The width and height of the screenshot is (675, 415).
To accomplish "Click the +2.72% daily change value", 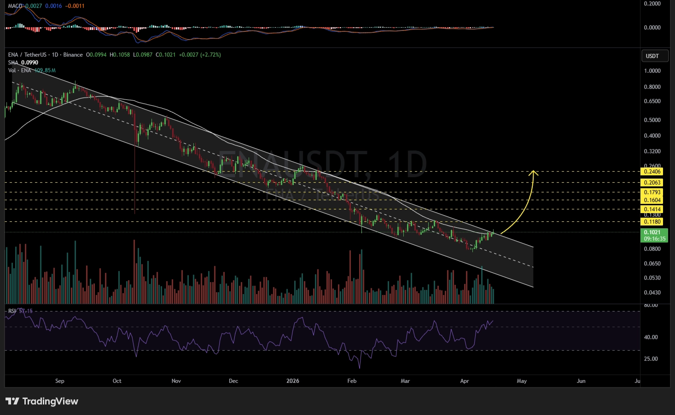I will tap(211, 55).
